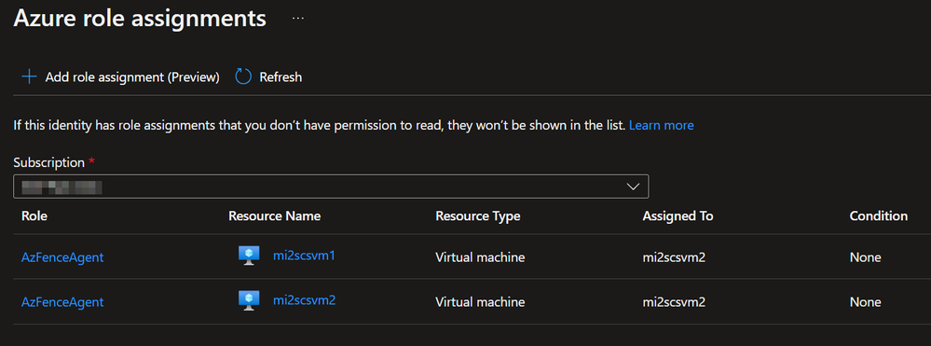Click the virtual machine icon beside mi2scsvm1
931x346 pixels.
tap(250, 256)
